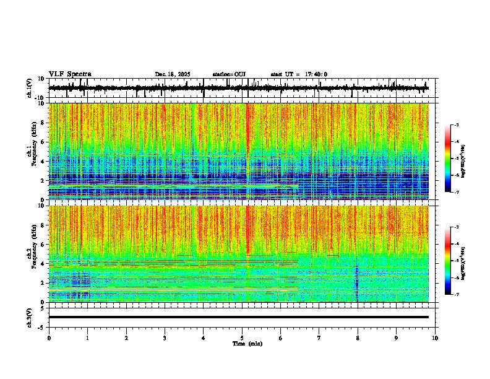Click the '-3' value on ch.1 colorbar
The width and height of the screenshot is (490, 379).
coord(456,124)
